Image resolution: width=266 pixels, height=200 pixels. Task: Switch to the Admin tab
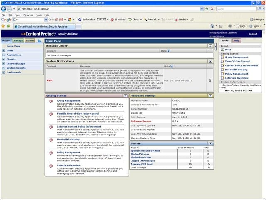(30, 41)
